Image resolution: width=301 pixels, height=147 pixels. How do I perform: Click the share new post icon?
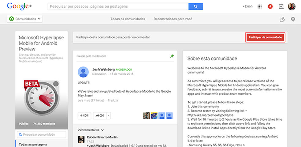click(281, 6)
